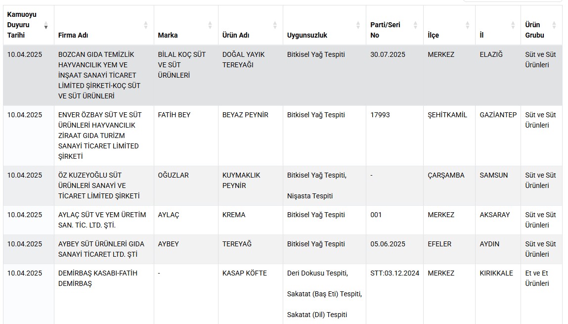
Task: Select AYLAÇ SÜT VE YEM firm cell
Action: pos(104,220)
